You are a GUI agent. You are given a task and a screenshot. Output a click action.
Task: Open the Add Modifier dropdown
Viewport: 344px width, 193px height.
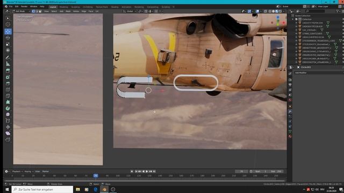click(319, 73)
